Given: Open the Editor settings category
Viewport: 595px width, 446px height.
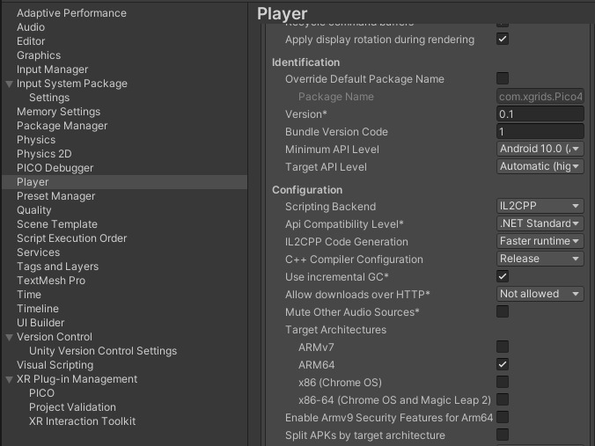Looking at the screenshot, I should (x=31, y=41).
